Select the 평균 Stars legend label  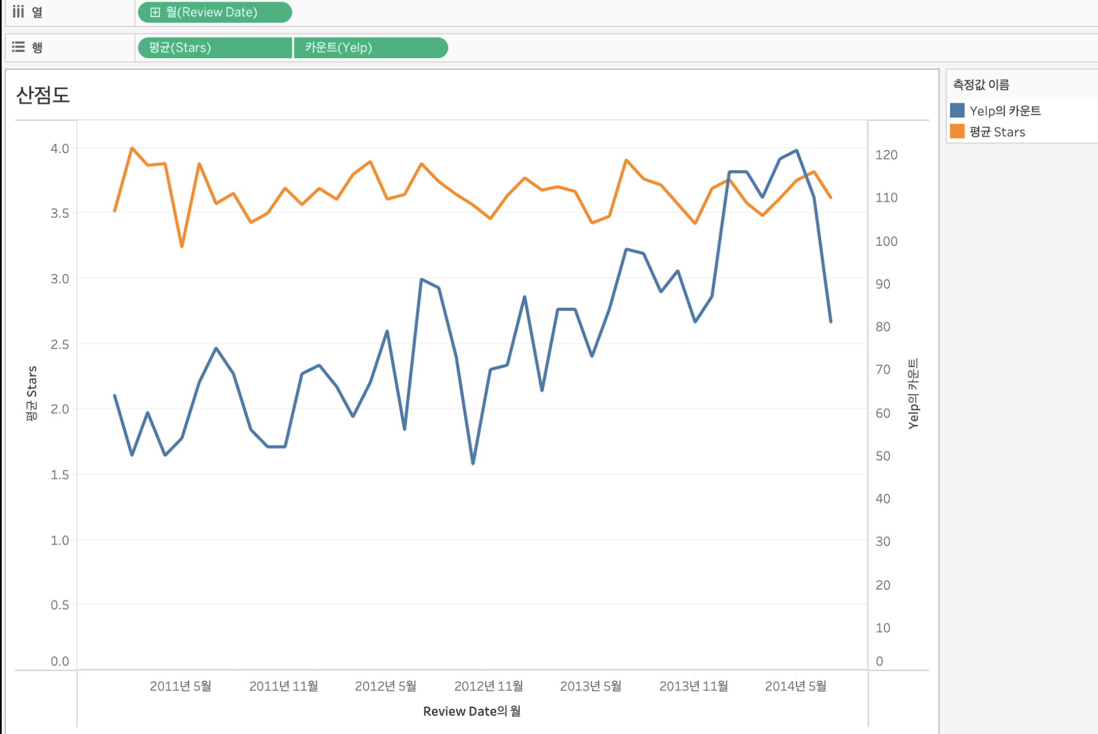click(x=997, y=132)
